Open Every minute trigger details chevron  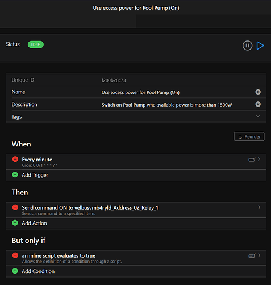[259, 159]
